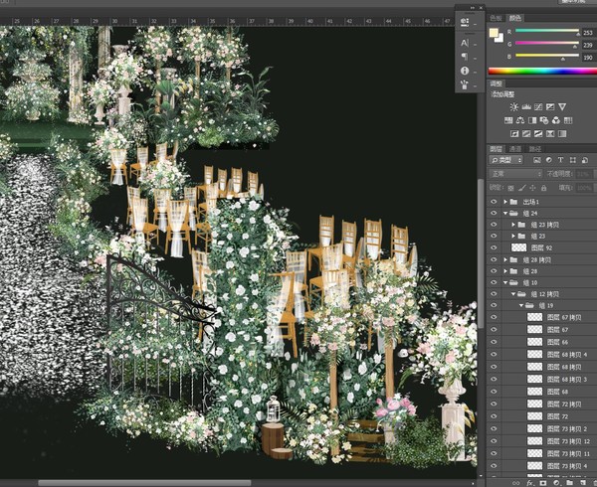
Task: Open the Character panel icon
Action: [465, 44]
